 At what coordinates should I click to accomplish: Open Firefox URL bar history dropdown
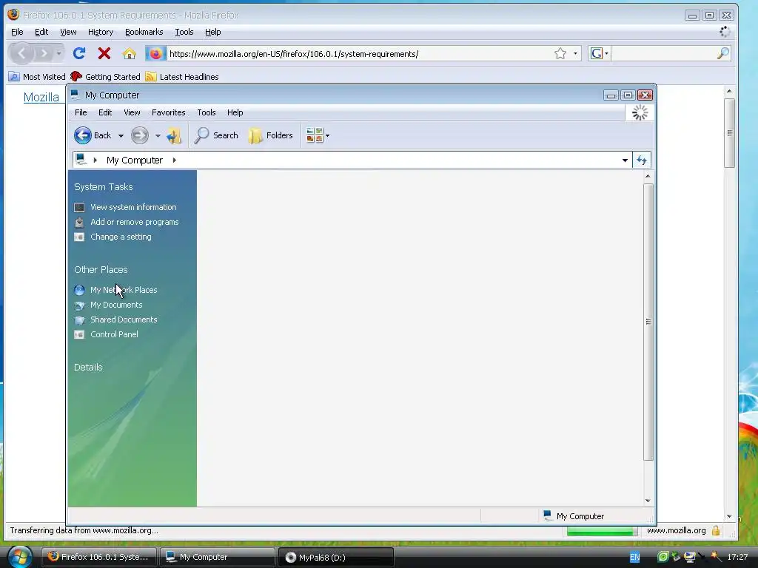pyautogui.click(x=575, y=53)
